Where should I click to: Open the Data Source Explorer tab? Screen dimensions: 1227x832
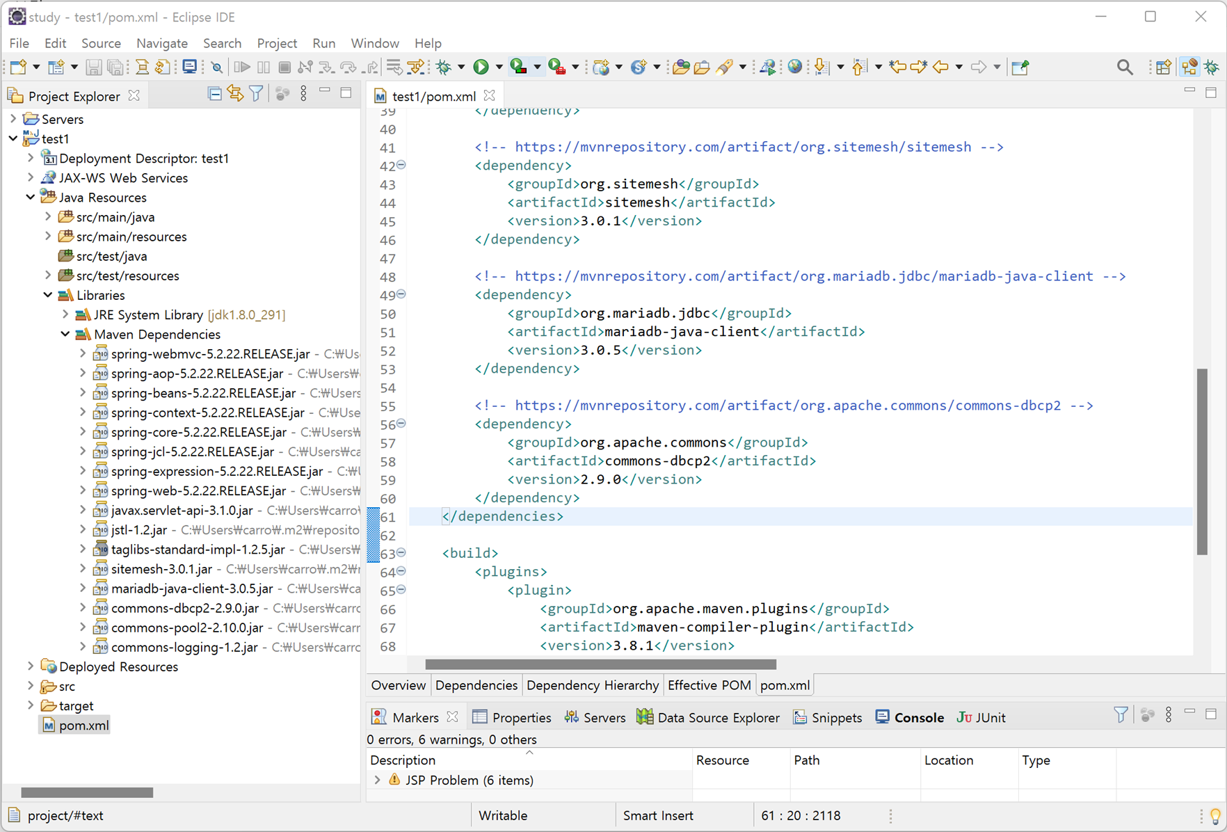pyautogui.click(x=708, y=717)
